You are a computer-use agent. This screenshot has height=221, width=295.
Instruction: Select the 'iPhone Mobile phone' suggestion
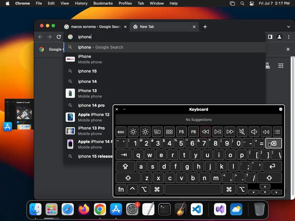[x=164, y=59]
